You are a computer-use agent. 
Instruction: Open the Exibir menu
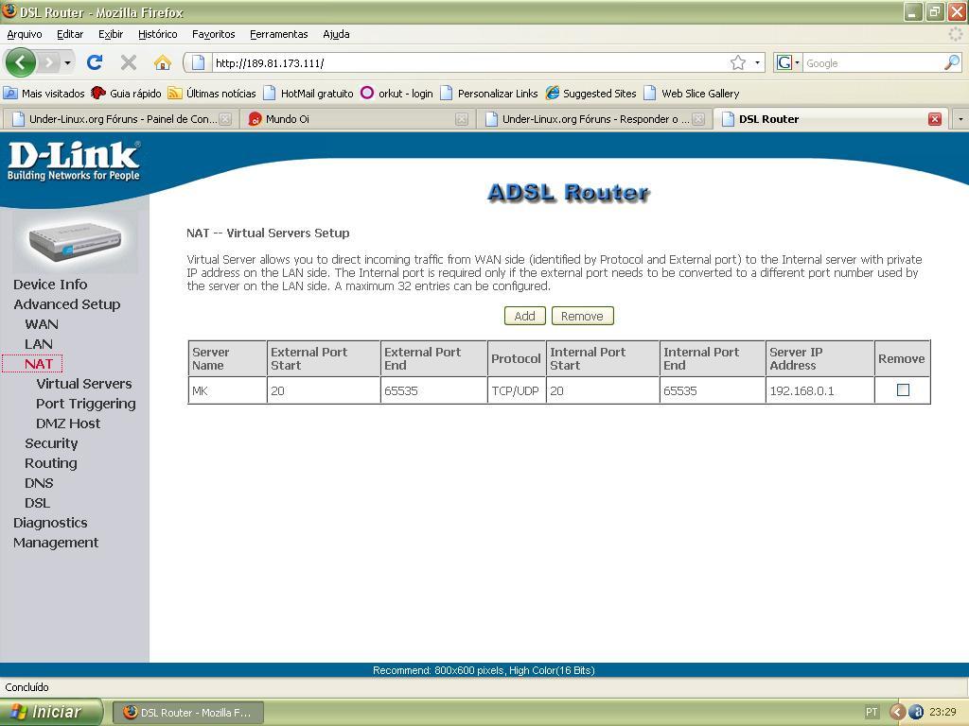click(x=111, y=34)
